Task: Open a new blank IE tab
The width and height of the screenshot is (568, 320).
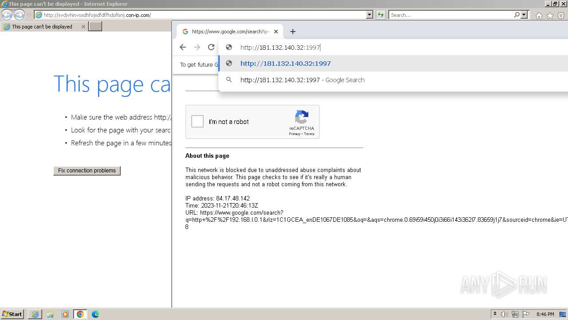Action: (x=95, y=27)
